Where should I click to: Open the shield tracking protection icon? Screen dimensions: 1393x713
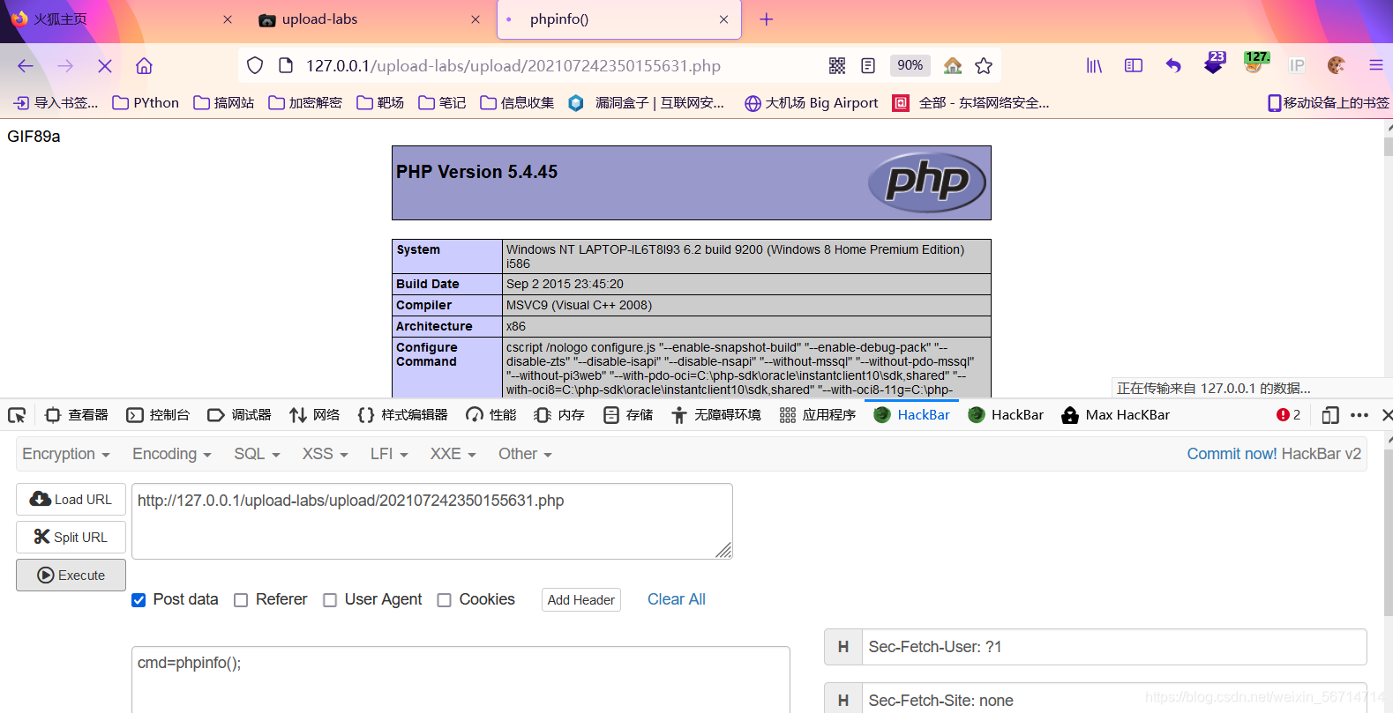pos(255,65)
